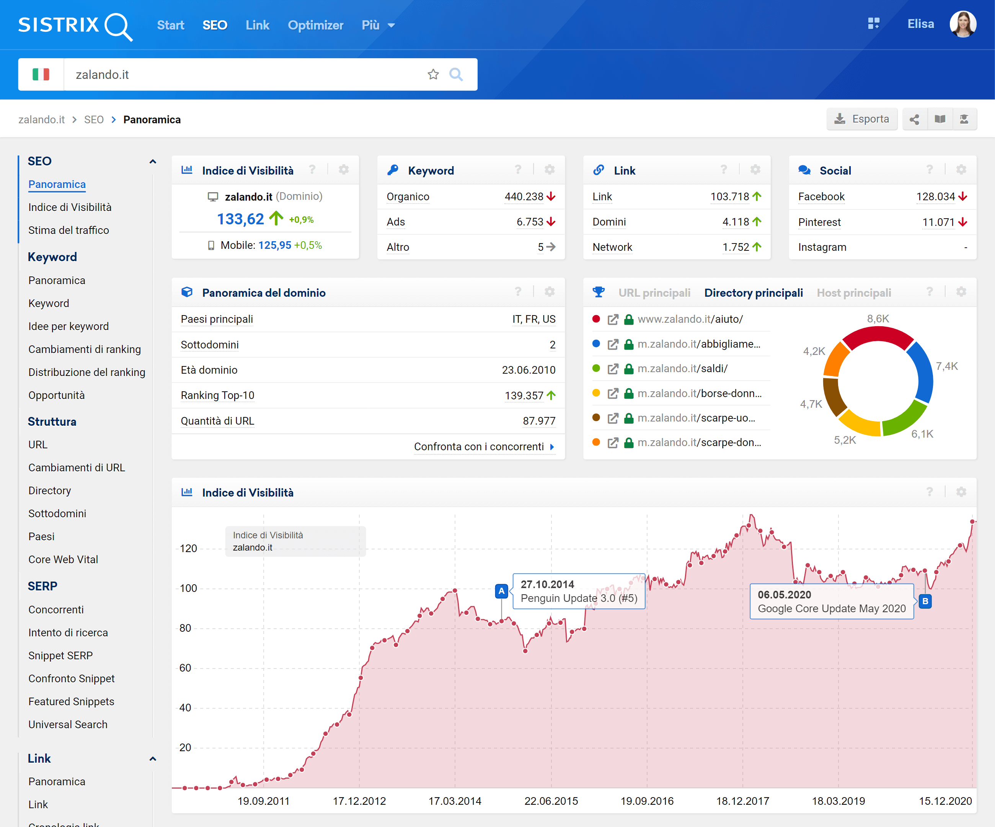Open Social box help question mark
Screen dimensions: 995x827
[x=930, y=170]
